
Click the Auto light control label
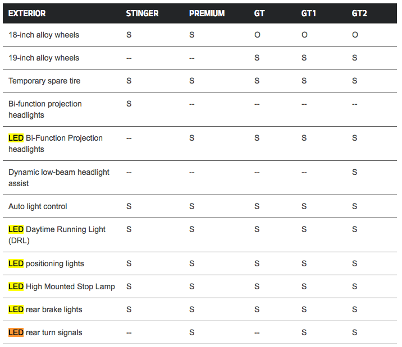[38, 206]
